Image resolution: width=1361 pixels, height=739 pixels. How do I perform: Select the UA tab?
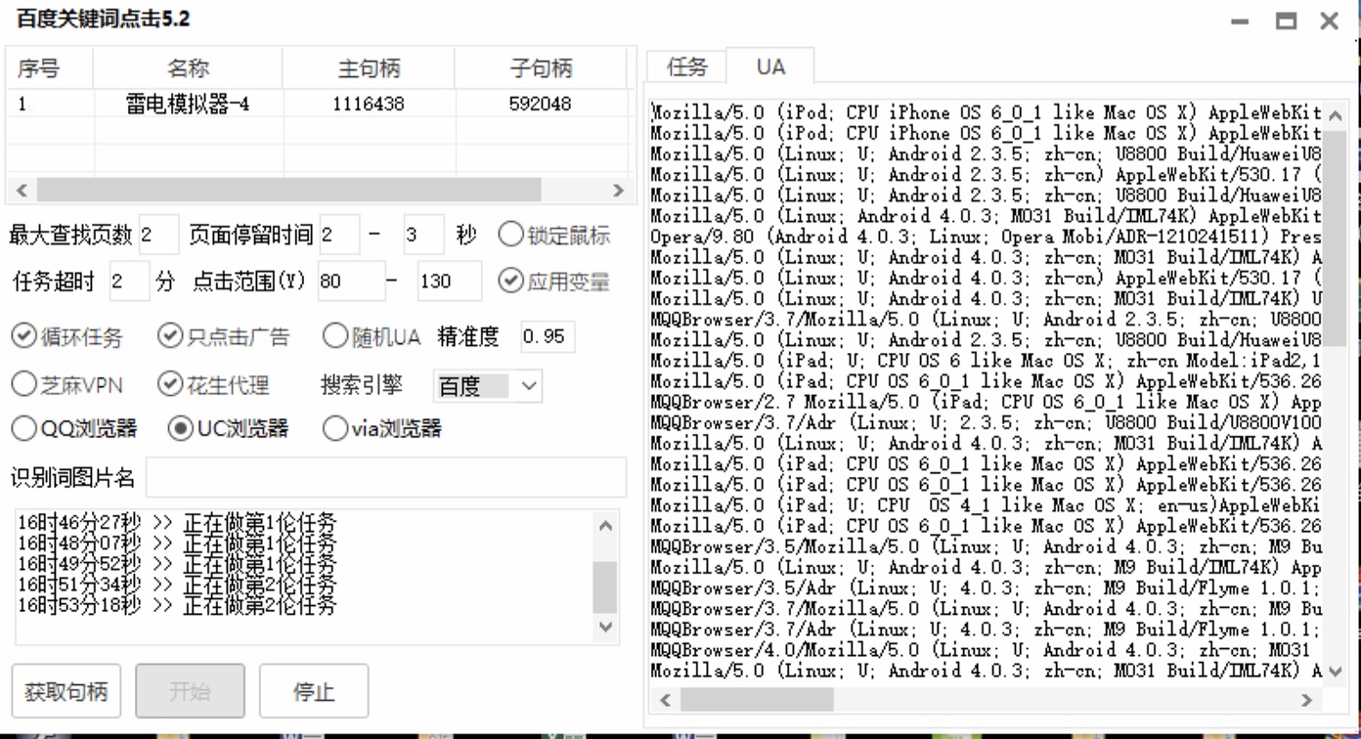(x=769, y=66)
